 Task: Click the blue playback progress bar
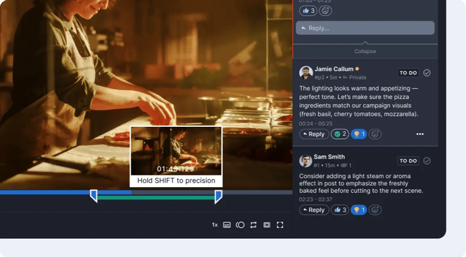tap(65, 192)
